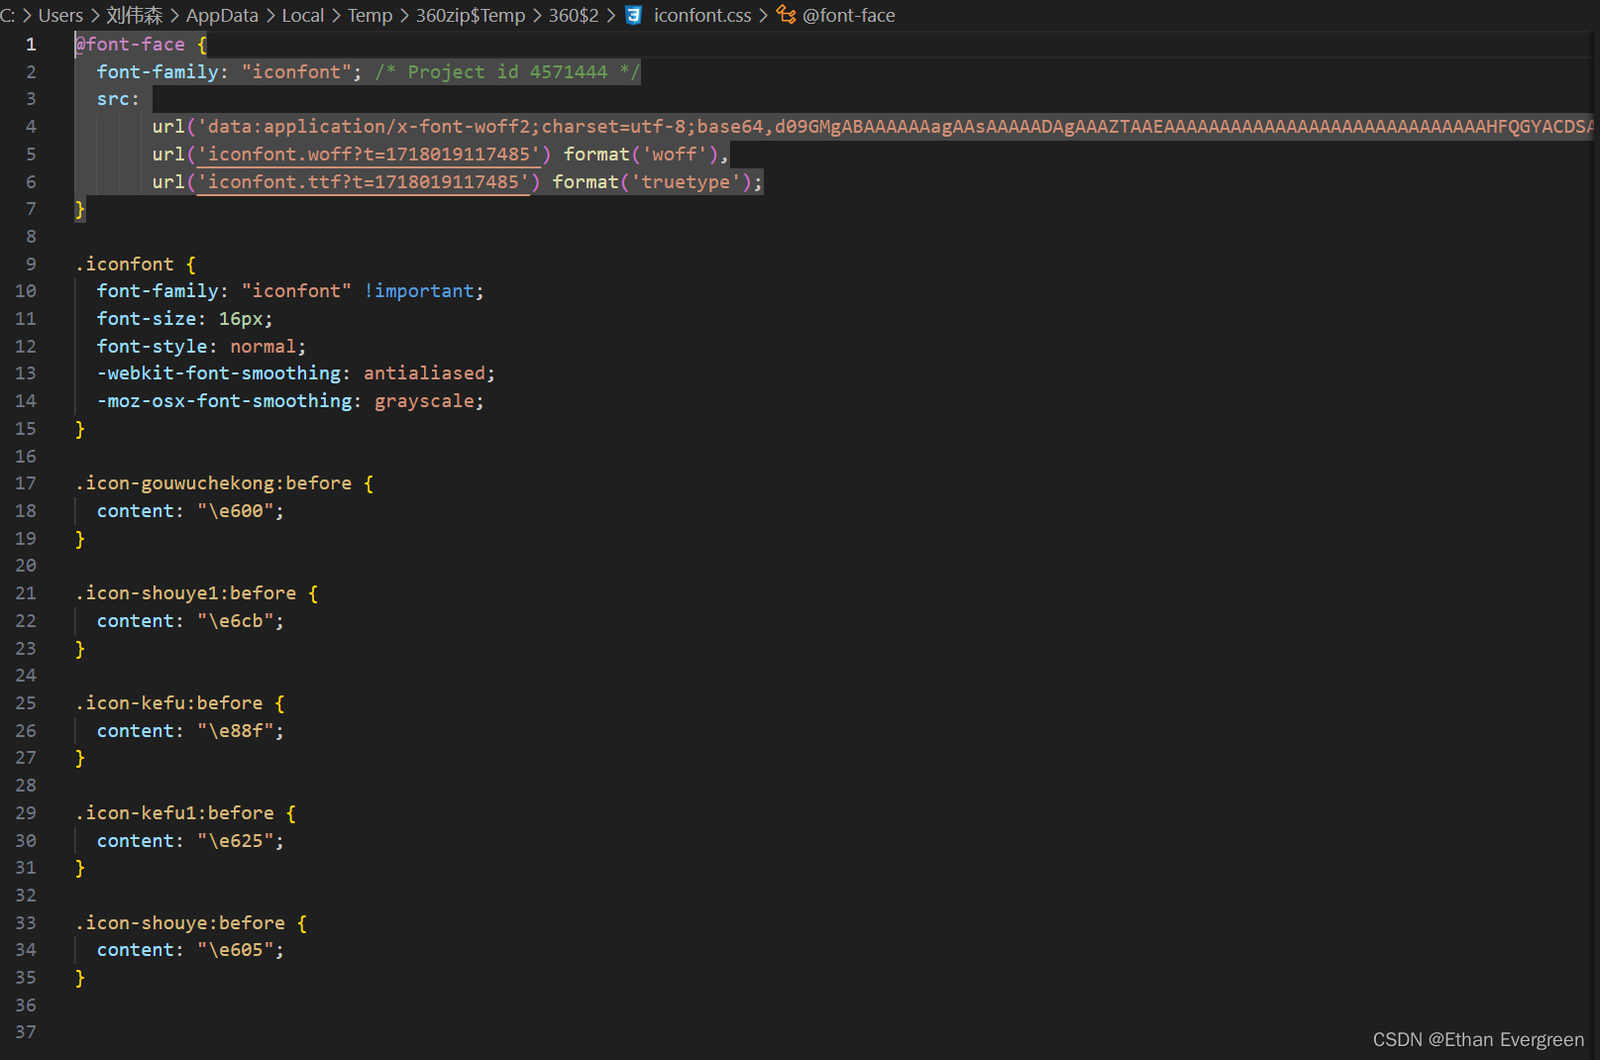1600x1060 pixels.
Task: Click the .icon-kefu:before selector
Action: tap(169, 703)
